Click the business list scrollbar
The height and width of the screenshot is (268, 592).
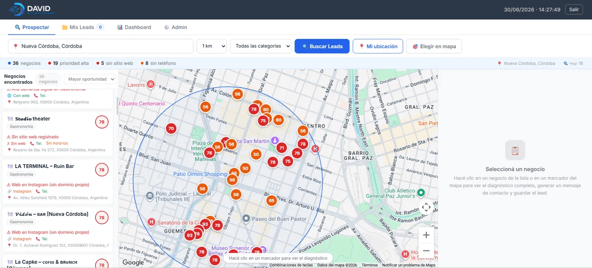[x=117, y=105]
